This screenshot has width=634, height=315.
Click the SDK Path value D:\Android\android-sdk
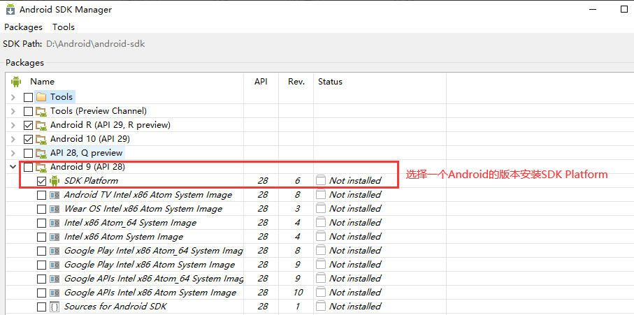96,43
